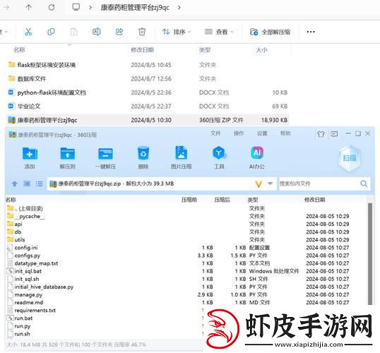Click the Rename icon in Explorer toolbar
Image resolution: width=380 pixels, height=353 pixels.
click(x=96, y=32)
